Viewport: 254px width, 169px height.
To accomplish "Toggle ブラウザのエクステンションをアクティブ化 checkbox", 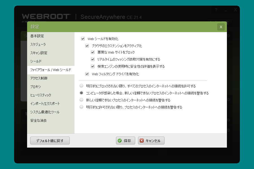I will 87,46.
